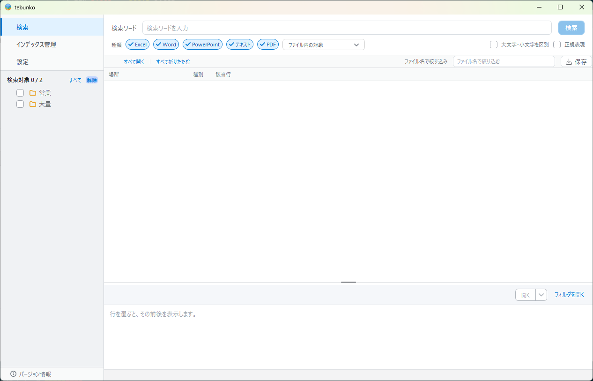This screenshot has width=593, height=381.
Task: Click the disabled 開く button
Action: pyautogui.click(x=526, y=295)
